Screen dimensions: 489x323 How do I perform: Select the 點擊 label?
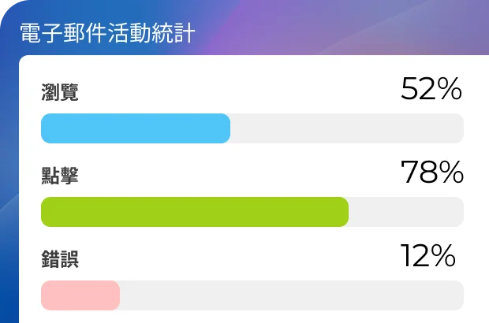click(x=60, y=176)
